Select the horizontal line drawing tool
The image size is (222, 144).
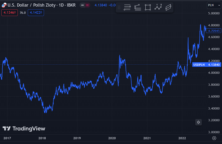click(x=127, y=7)
